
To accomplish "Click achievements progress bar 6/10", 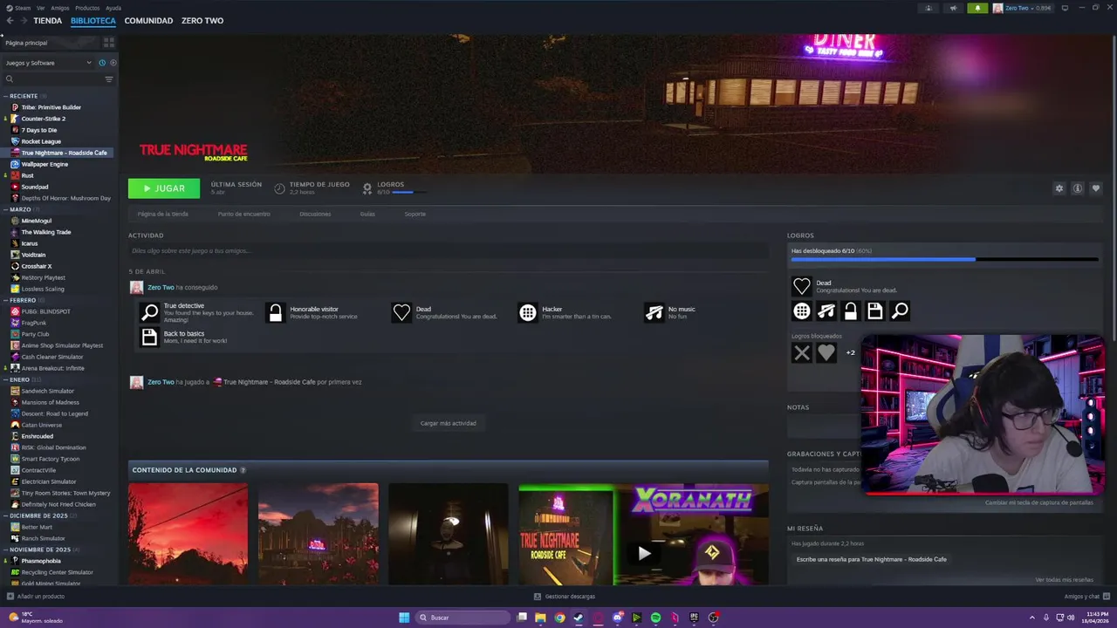I will [x=945, y=259].
